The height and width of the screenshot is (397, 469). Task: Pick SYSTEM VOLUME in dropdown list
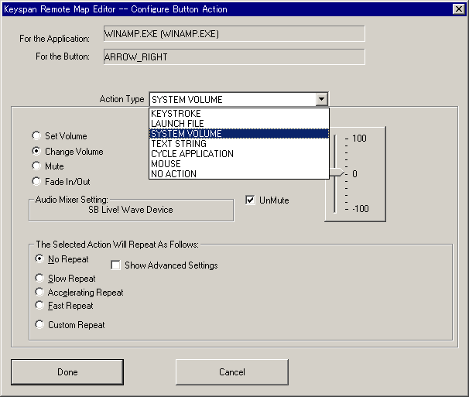pyautogui.click(x=186, y=134)
